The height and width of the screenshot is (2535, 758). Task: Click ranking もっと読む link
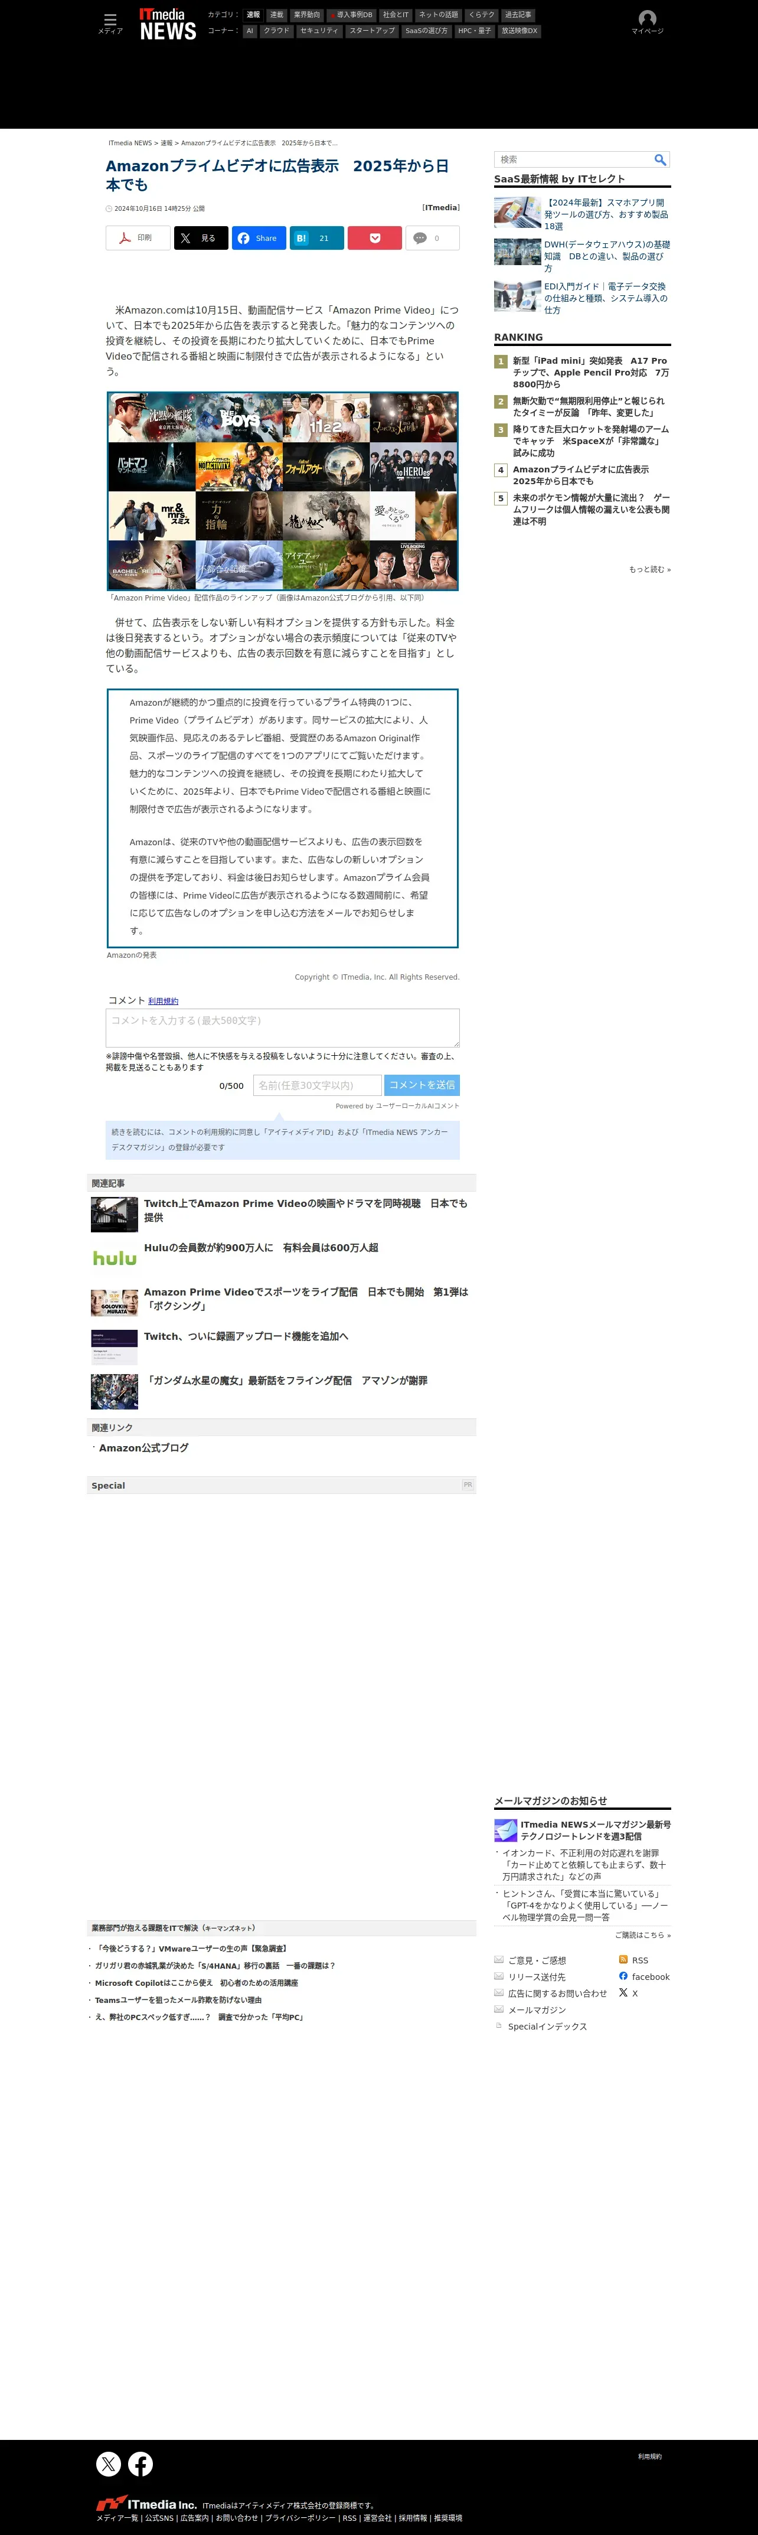[650, 569]
